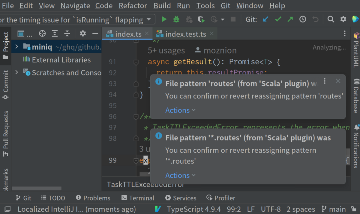The image size is (360, 214).
Task: Close the index.test.ts editor tab
Action: (212, 34)
